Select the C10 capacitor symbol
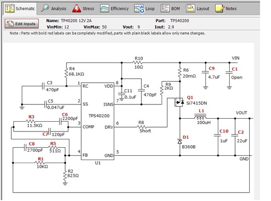271x201 pixels. (218, 135)
